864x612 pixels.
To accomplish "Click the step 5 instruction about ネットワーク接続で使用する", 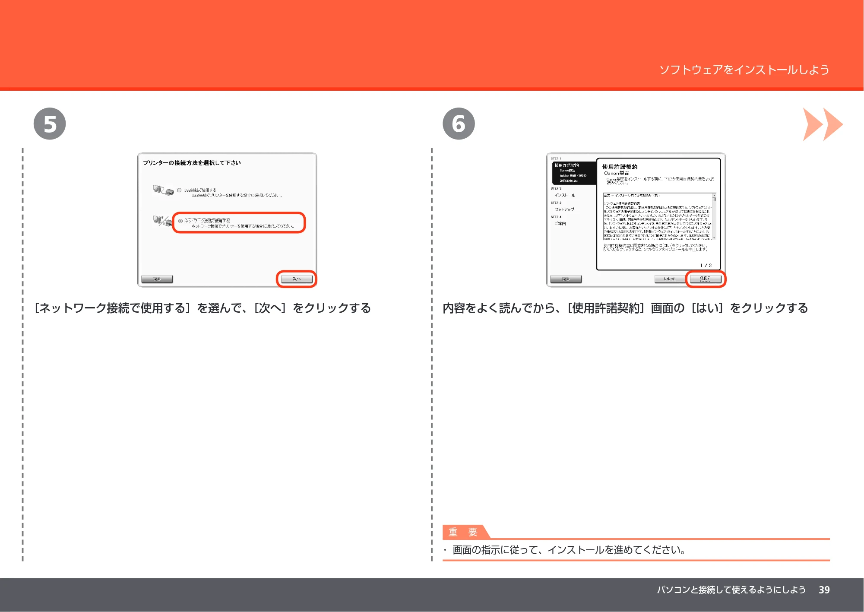I will pos(203,308).
